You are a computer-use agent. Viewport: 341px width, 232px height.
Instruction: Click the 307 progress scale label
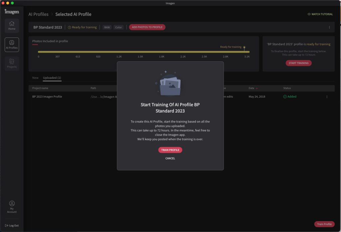pyautogui.click(x=57, y=57)
